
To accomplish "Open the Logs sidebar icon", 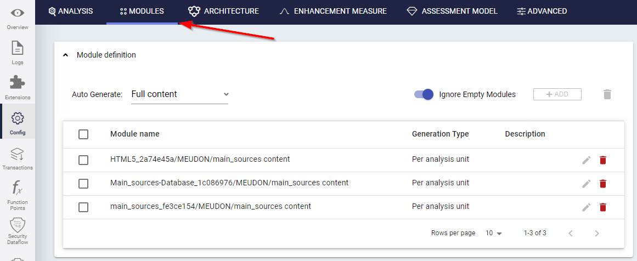I will (17, 48).
